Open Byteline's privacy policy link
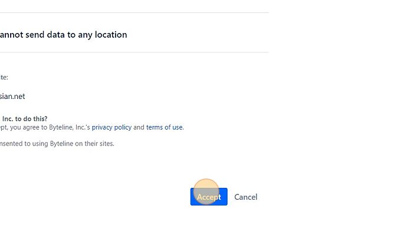This screenshot has height=232, width=413. click(112, 127)
